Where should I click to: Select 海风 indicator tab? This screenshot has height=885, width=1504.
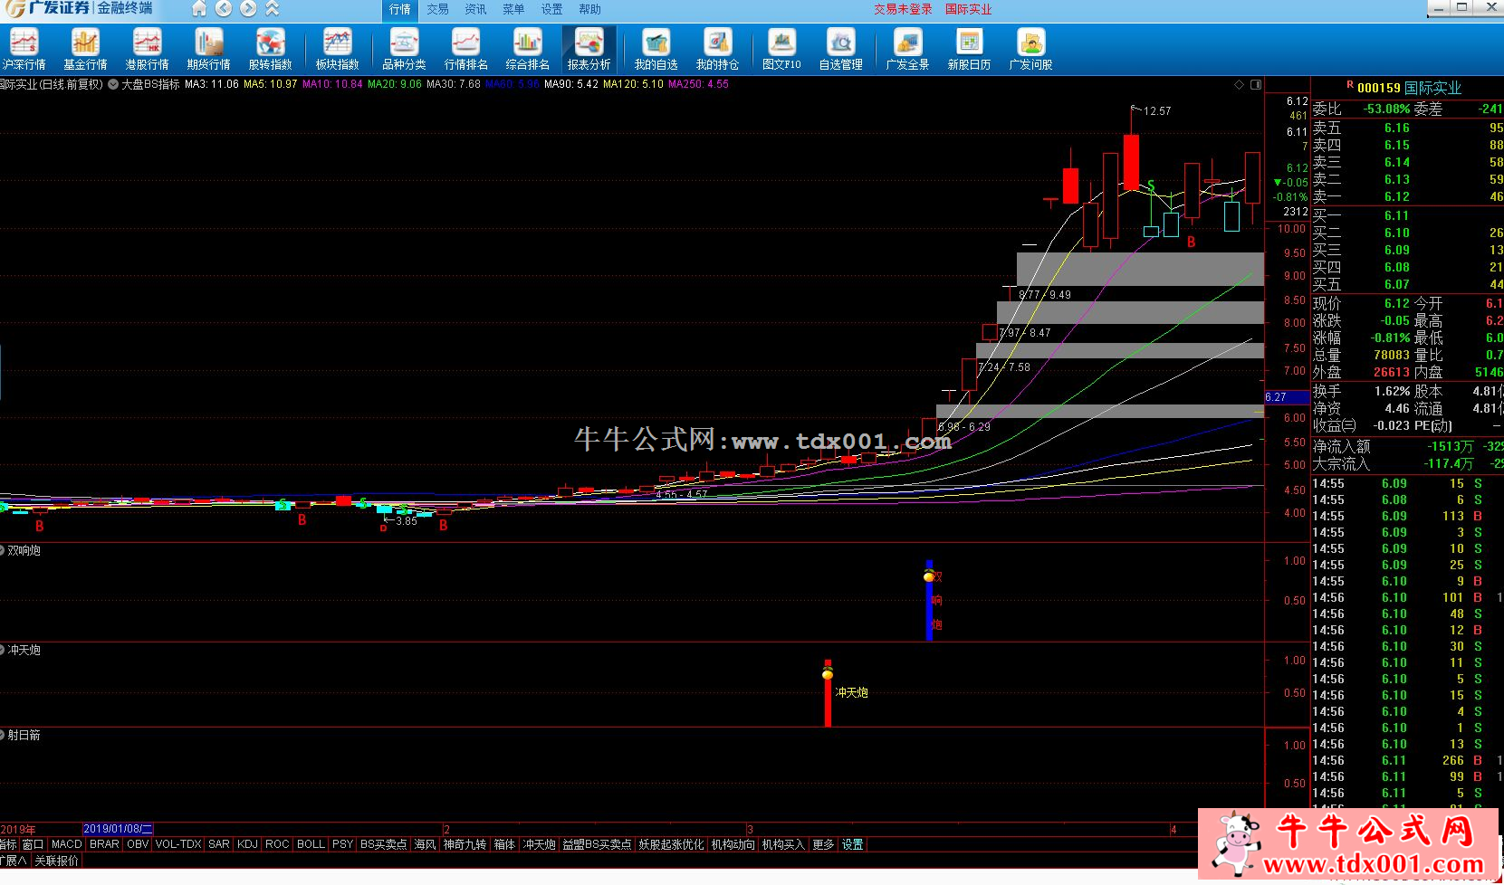click(425, 844)
